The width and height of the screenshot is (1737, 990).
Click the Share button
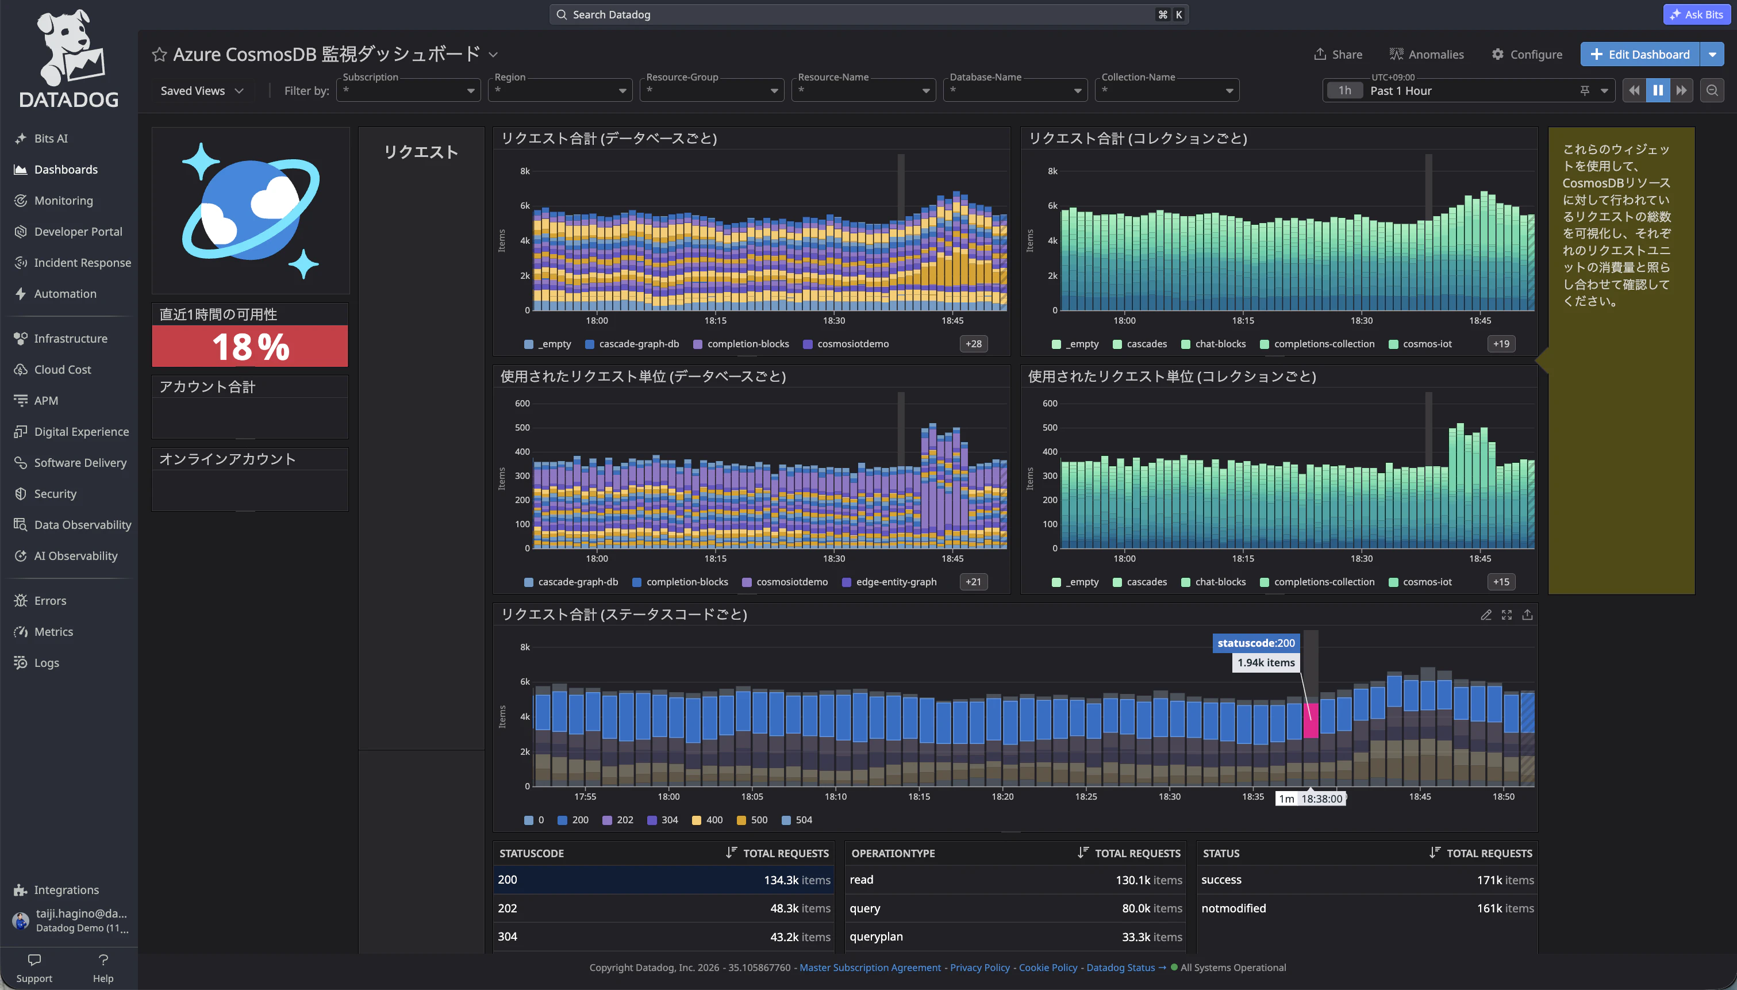pos(1338,55)
